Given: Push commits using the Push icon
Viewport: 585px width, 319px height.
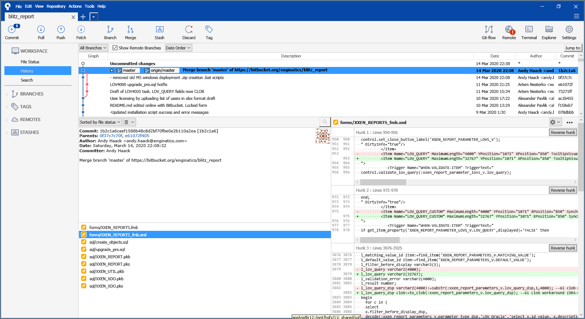Looking at the screenshot, I should pyautogui.click(x=61, y=32).
